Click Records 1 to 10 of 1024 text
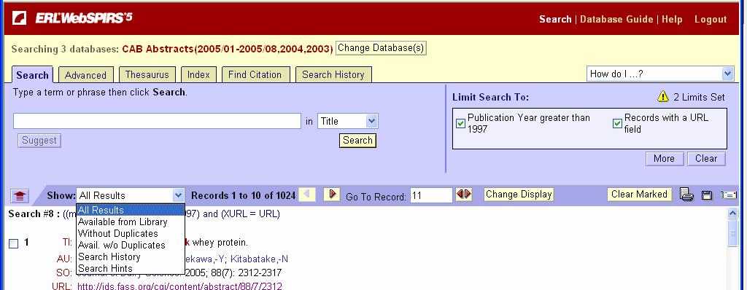 [244, 195]
